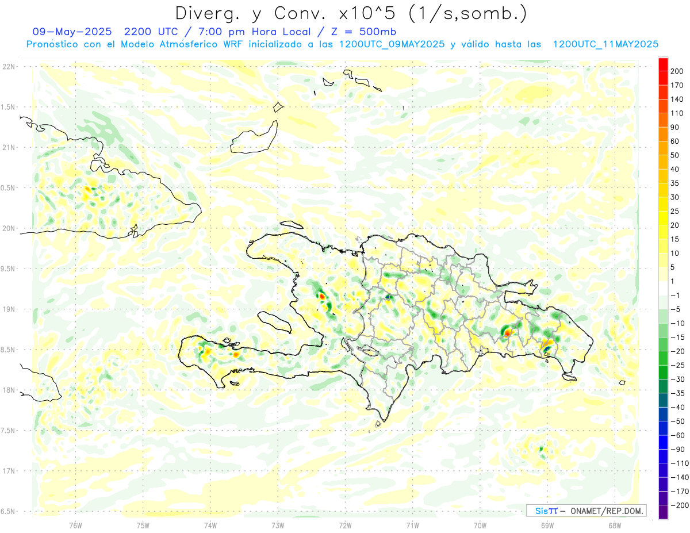The height and width of the screenshot is (533, 690).
Task: Click the "76W" longitude label
Action: 75,526
